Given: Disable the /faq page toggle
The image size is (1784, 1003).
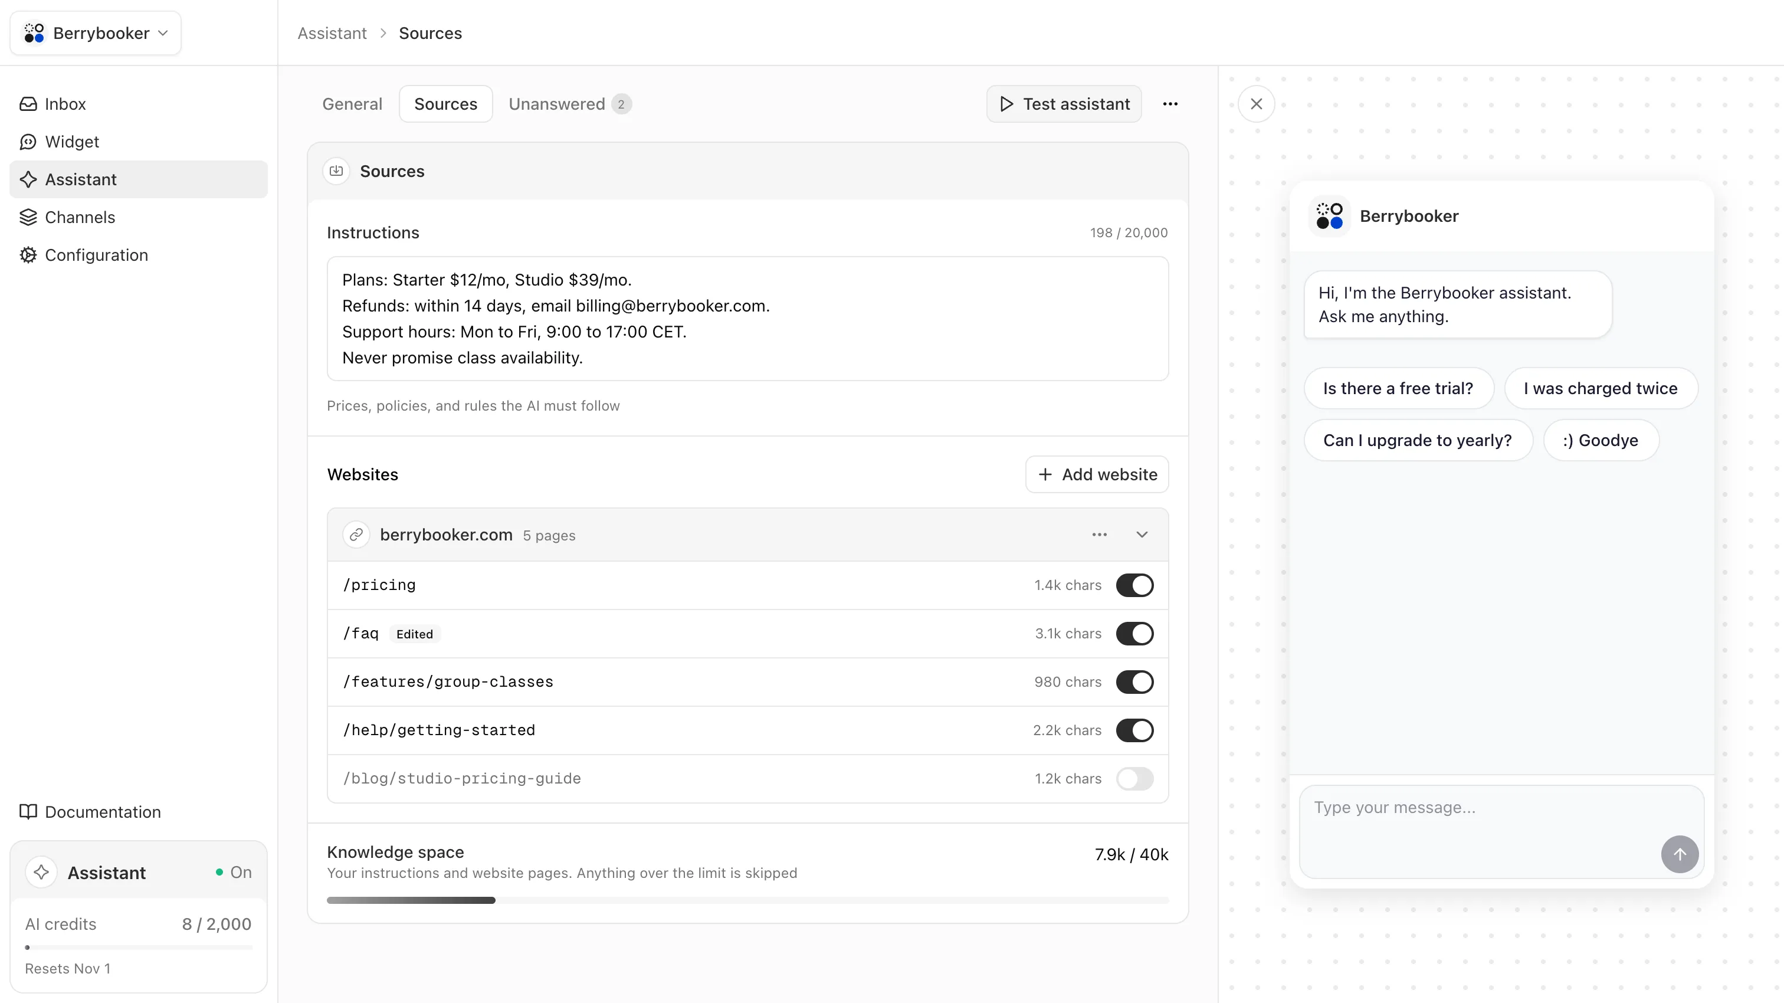Looking at the screenshot, I should pos(1134,634).
